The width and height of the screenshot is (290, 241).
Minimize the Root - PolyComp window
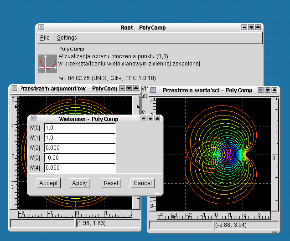tap(244, 28)
